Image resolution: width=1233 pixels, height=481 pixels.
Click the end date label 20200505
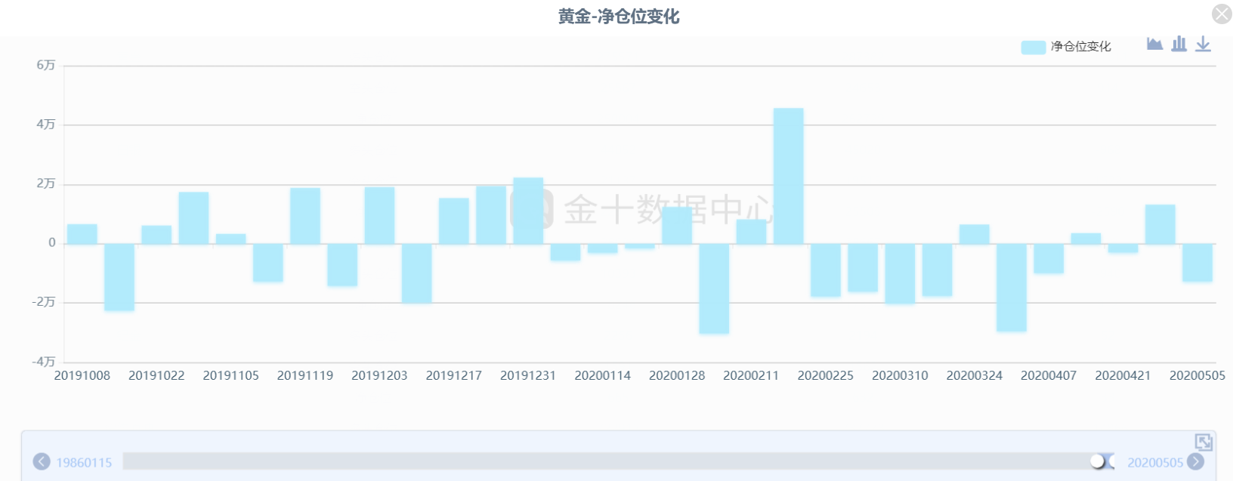pyautogui.click(x=1154, y=462)
